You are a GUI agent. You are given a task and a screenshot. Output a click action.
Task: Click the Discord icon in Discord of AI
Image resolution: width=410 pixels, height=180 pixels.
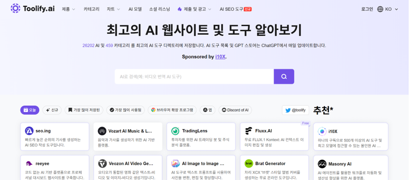pos(224,110)
